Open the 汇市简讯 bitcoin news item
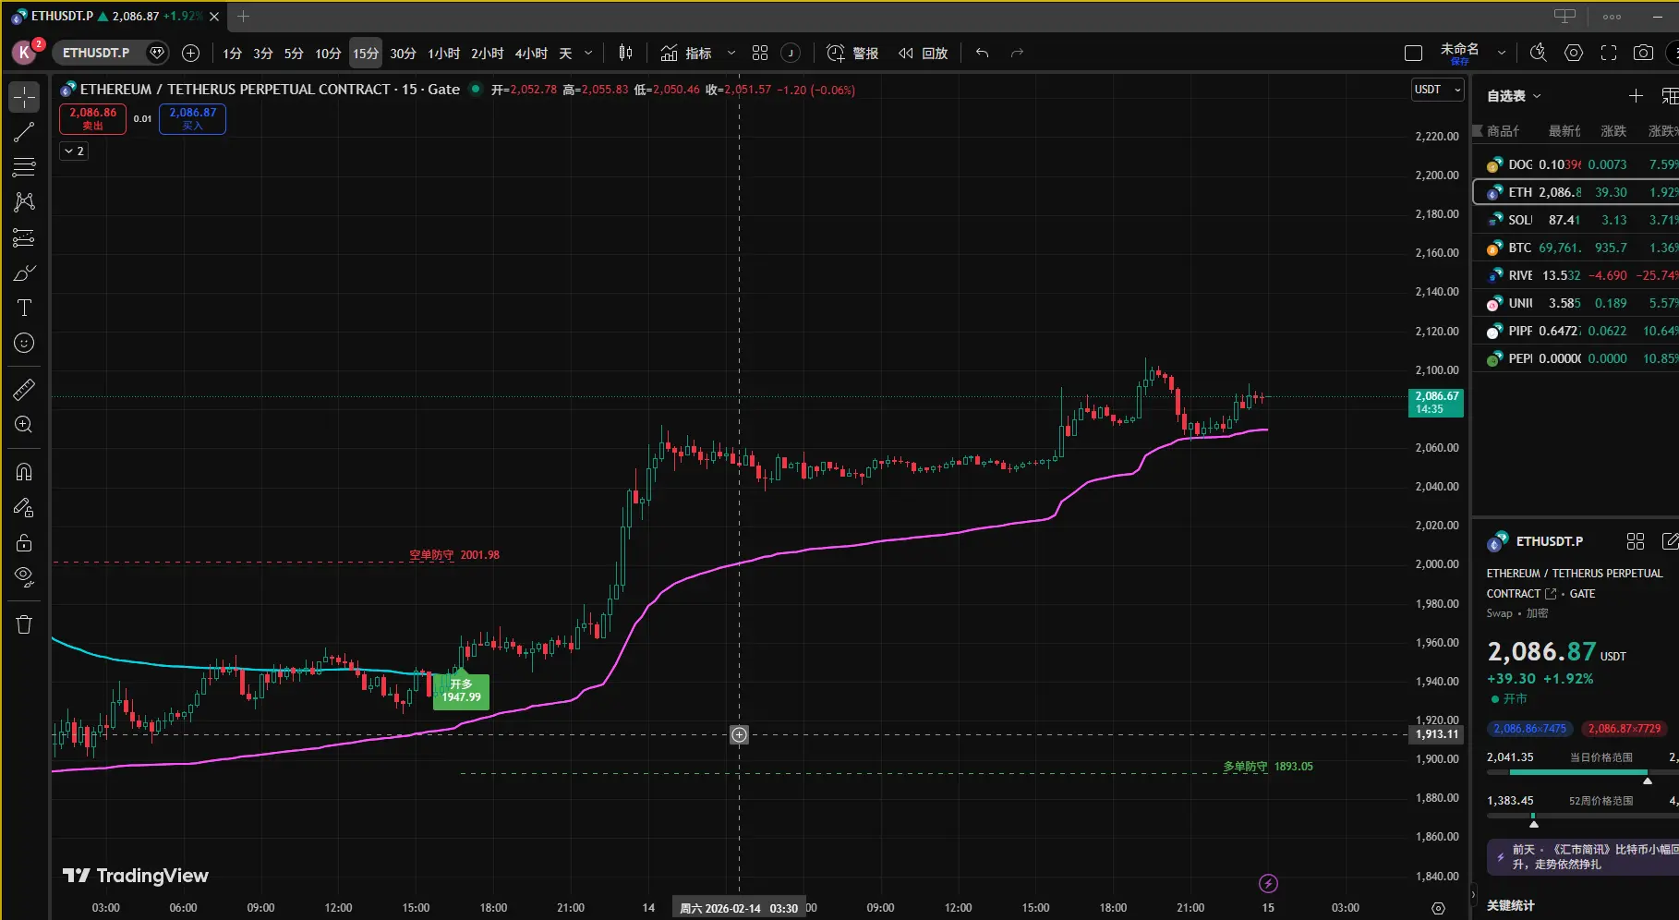Image resolution: width=1679 pixels, height=920 pixels. coord(1583,857)
